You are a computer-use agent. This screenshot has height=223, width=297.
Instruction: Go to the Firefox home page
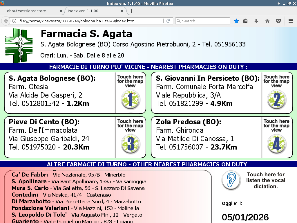pos(267,21)
